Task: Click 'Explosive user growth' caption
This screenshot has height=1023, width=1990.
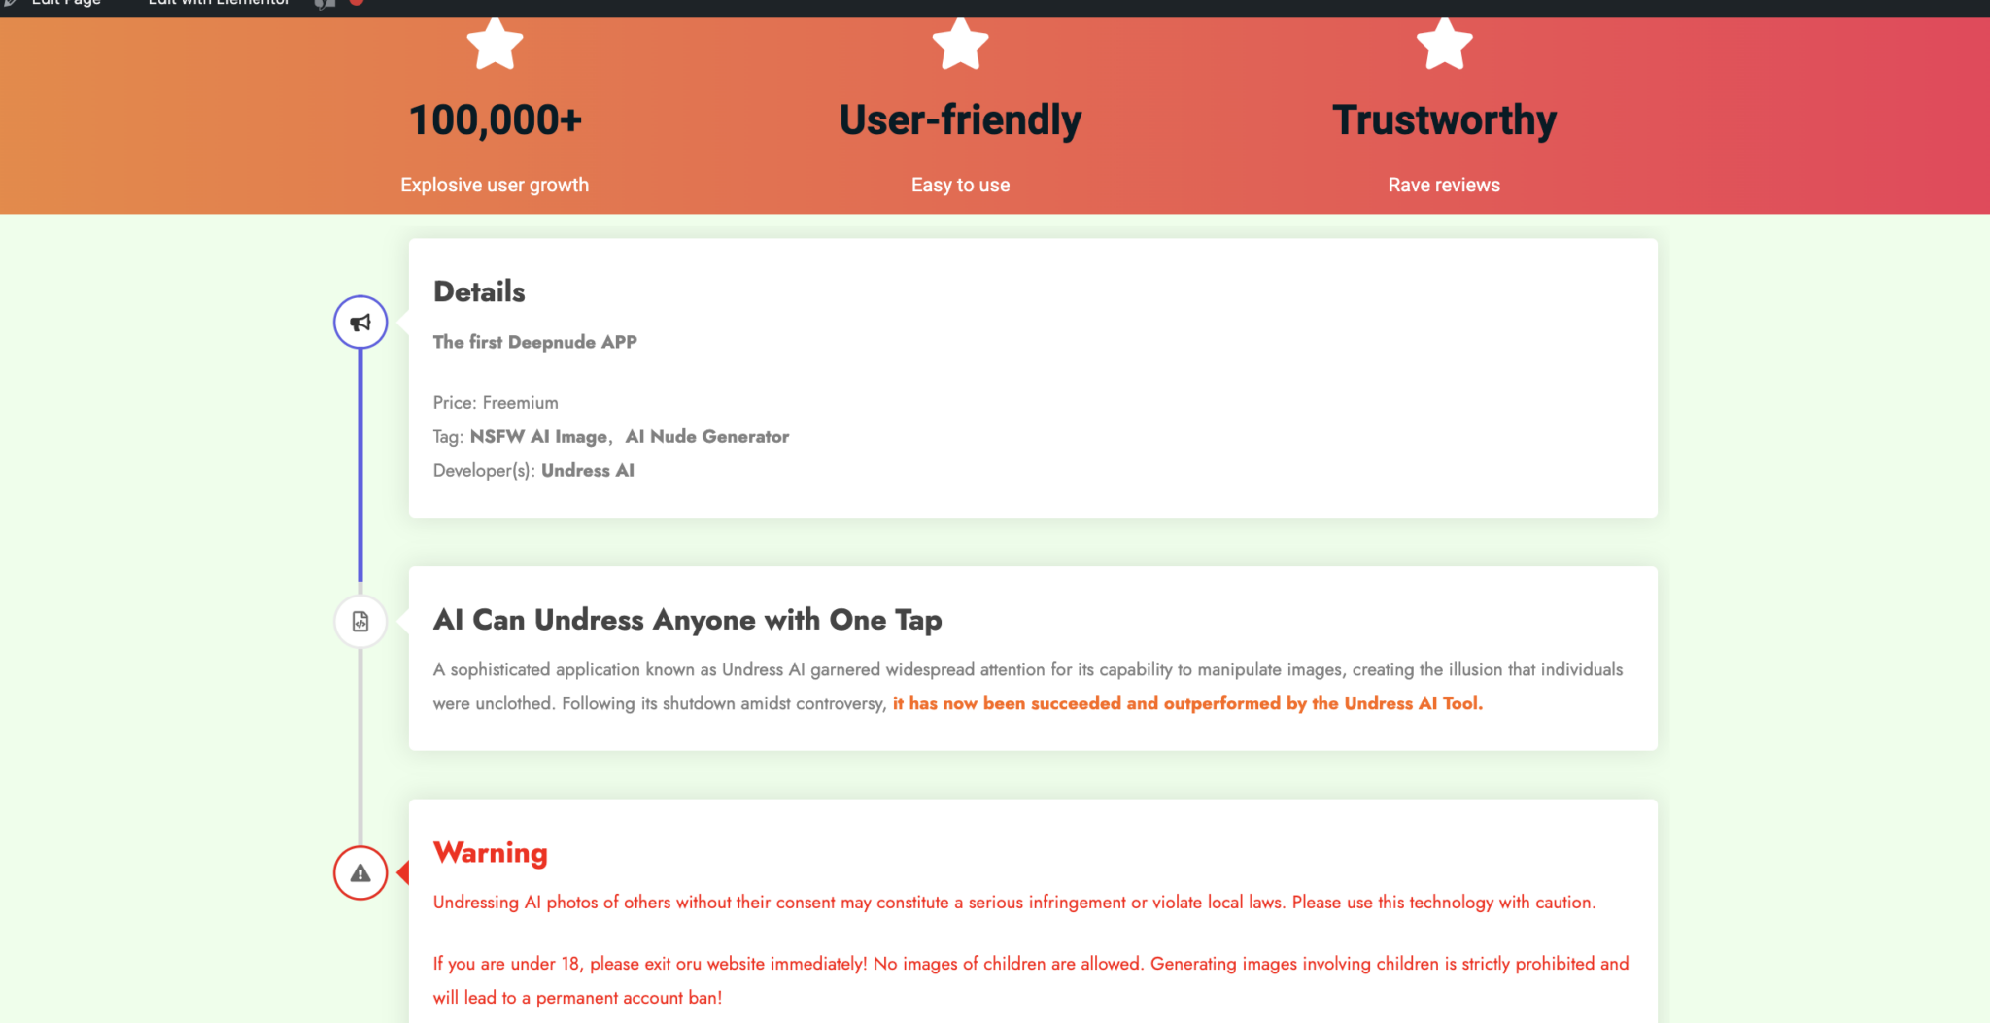Action: point(495,185)
